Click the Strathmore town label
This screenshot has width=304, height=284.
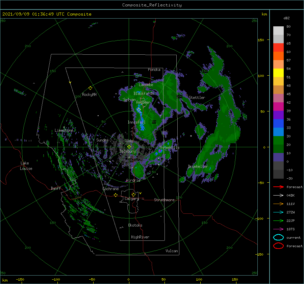[164, 200]
